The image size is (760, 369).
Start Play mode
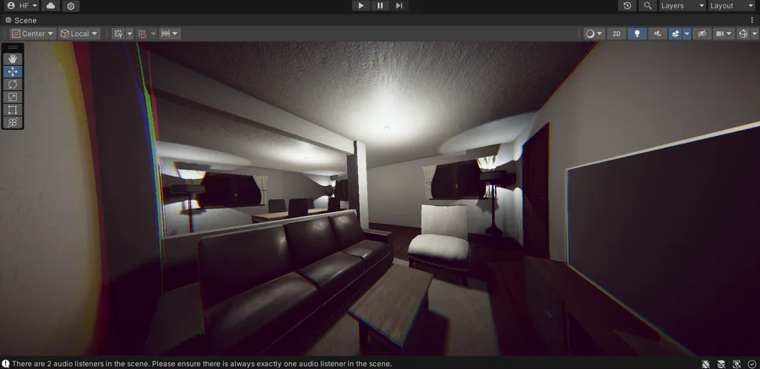361,6
